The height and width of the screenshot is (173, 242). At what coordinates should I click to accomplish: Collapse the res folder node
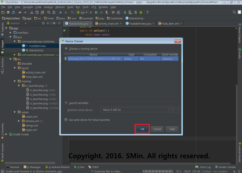(10, 59)
